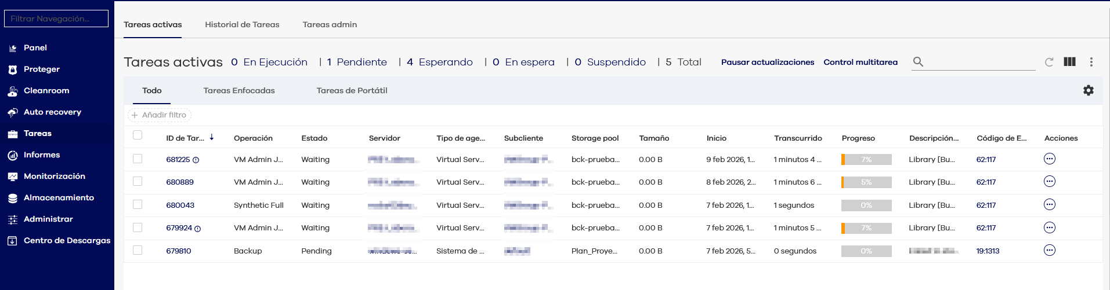This screenshot has height=290, width=1110.
Task: Open actions menu for task 680889
Action: (1049, 181)
